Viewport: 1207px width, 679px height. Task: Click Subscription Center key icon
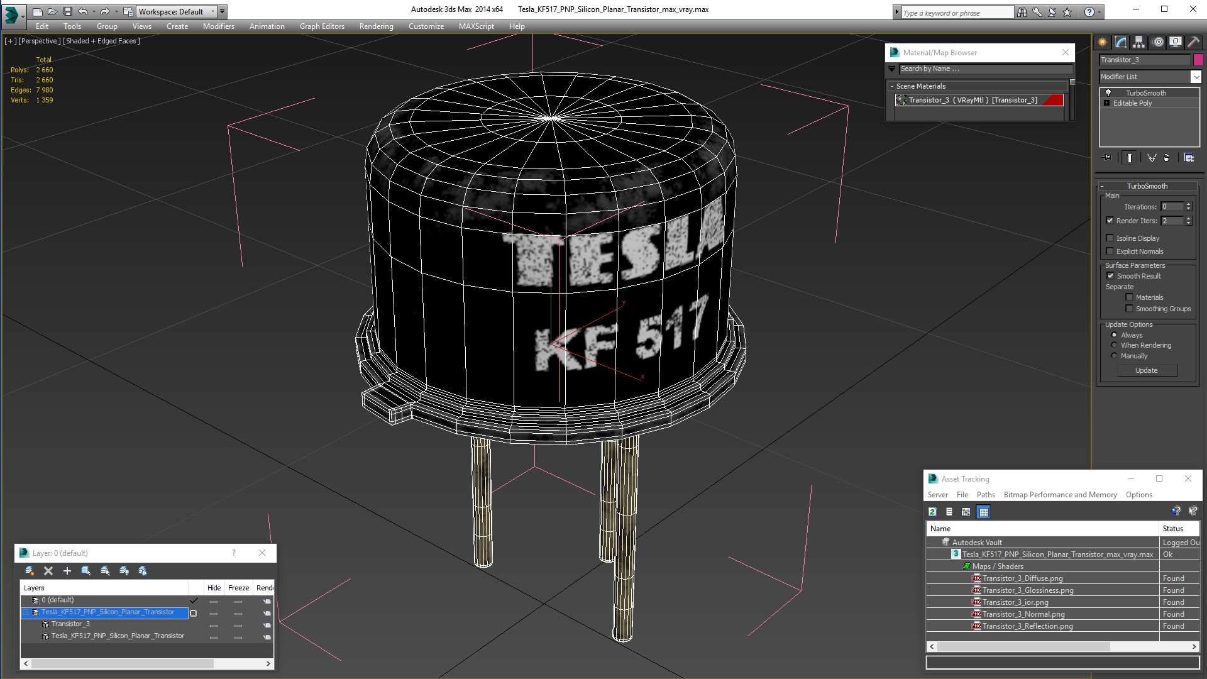pyautogui.click(x=1037, y=12)
